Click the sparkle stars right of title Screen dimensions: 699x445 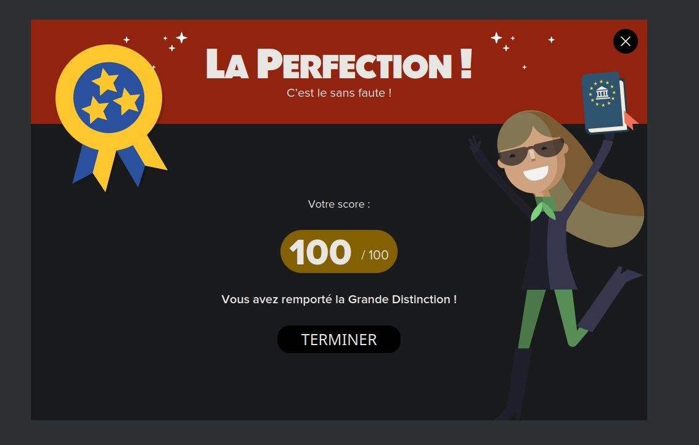503,41
